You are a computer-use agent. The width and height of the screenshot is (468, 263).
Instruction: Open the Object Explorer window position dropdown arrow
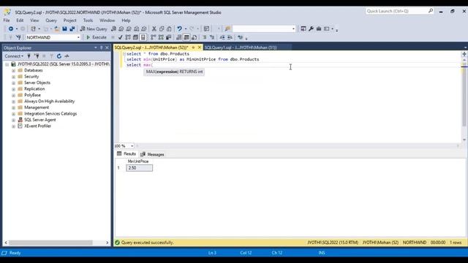click(x=96, y=47)
